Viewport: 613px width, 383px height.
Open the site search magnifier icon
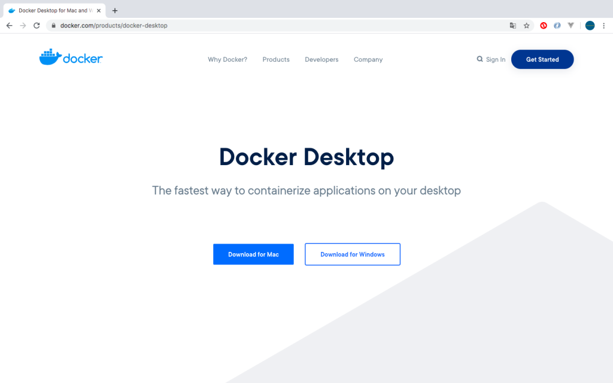tap(480, 59)
